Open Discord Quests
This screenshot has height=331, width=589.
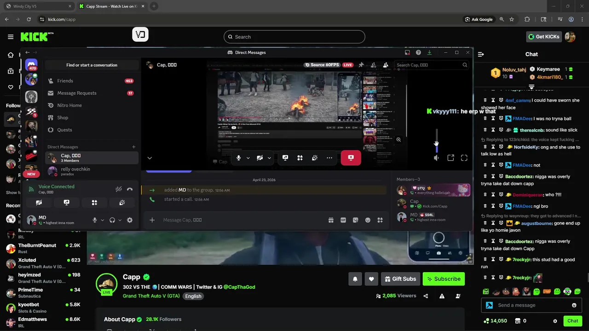point(92,130)
